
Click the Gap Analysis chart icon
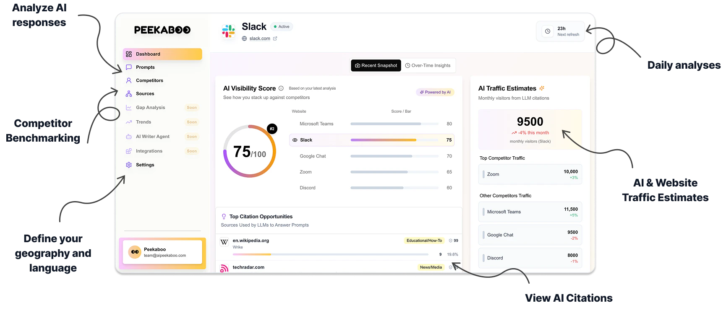[129, 108]
